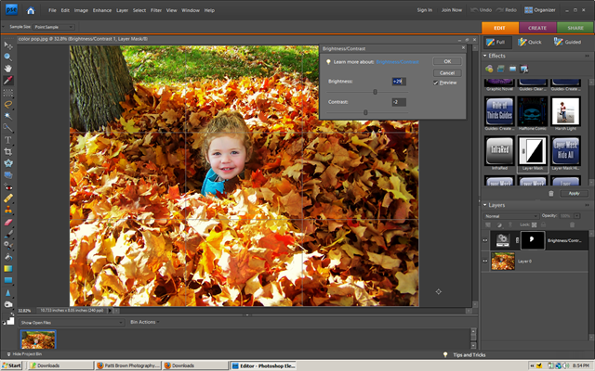595x371 pixels.
Task: Select the Move tool
Action: (x=8, y=45)
